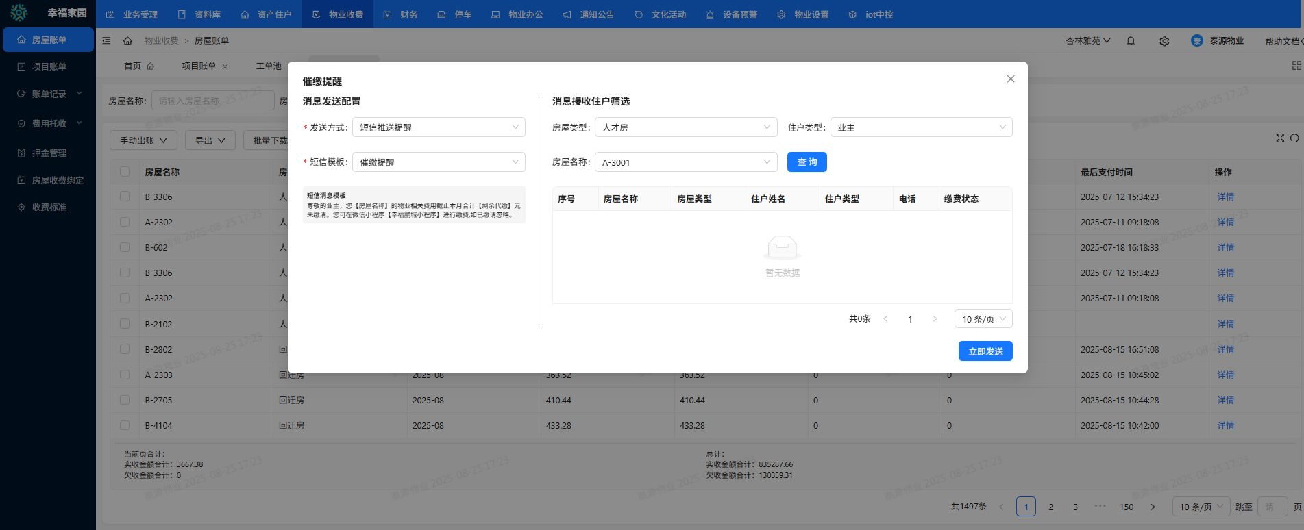This screenshot has width=1304, height=530.
Task: Toggle the select-all checkbox in table header
Action: click(125, 172)
